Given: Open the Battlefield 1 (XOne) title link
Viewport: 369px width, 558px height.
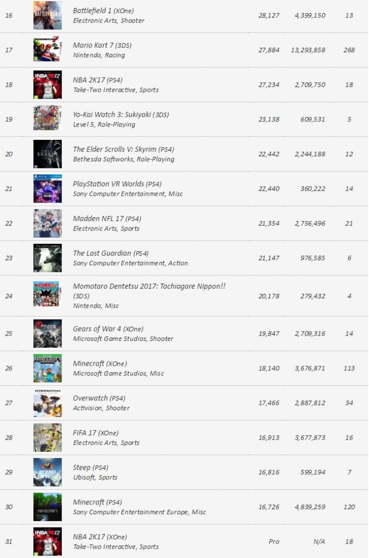Looking at the screenshot, I should [x=92, y=11].
